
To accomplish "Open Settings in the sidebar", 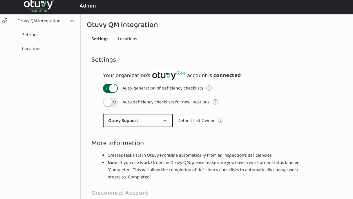I will (x=30, y=35).
